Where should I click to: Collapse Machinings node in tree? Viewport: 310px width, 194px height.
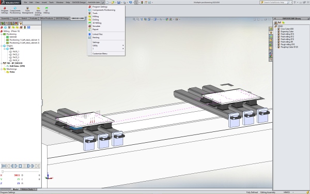[2, 69]
